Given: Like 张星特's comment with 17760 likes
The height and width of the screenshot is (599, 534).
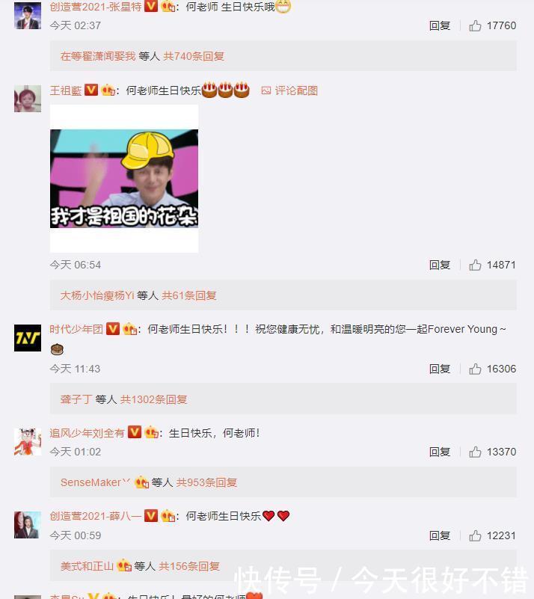Looking at the screenshot, I should point(475,25).
